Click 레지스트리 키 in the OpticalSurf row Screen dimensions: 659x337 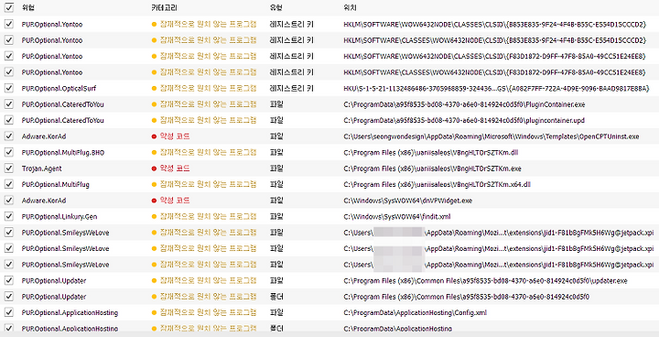click(x=292, y=88)
